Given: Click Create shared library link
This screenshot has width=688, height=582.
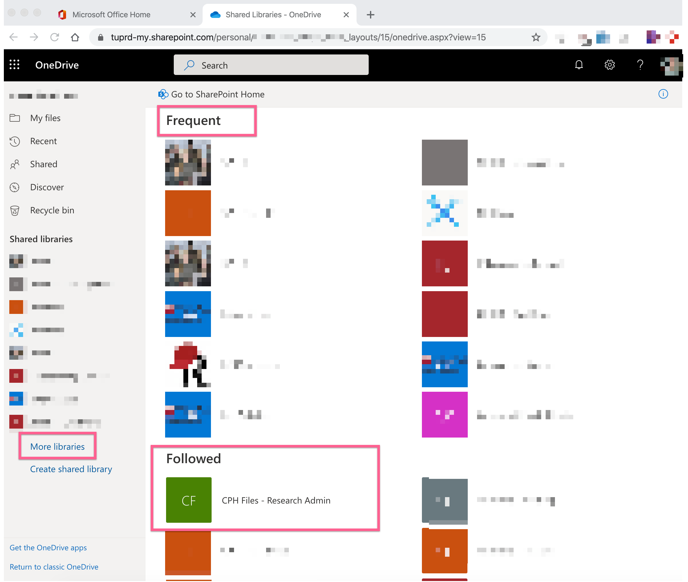Looking at the screenshot, I should pyautogui.click(x=71, y=469).
